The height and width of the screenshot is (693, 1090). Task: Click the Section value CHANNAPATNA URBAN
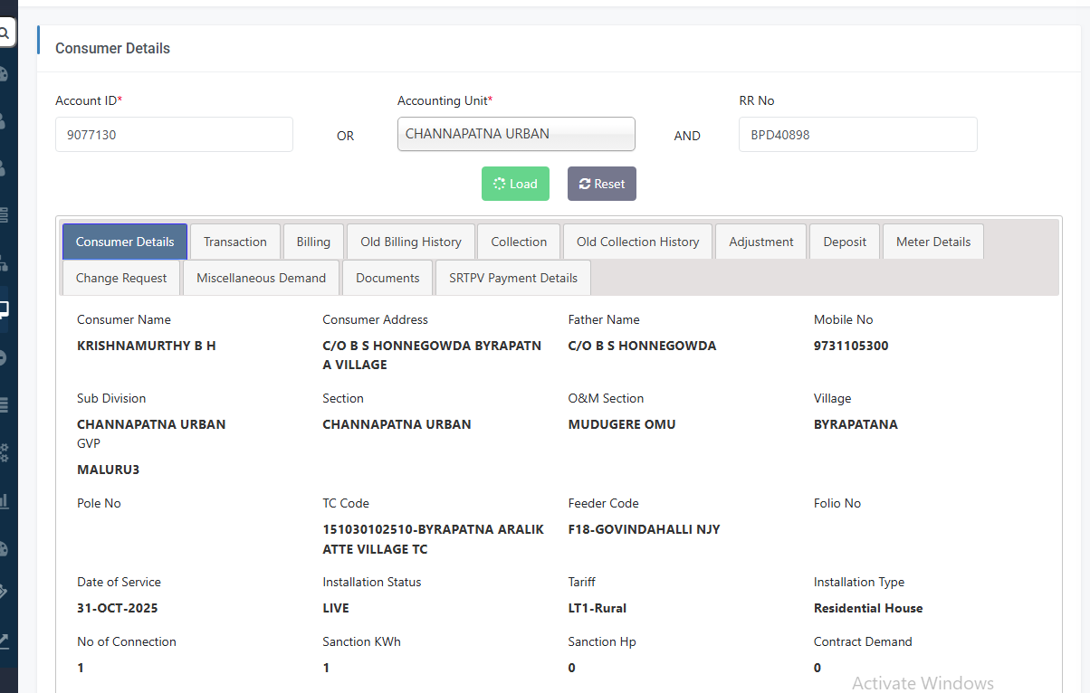point(397,424)
